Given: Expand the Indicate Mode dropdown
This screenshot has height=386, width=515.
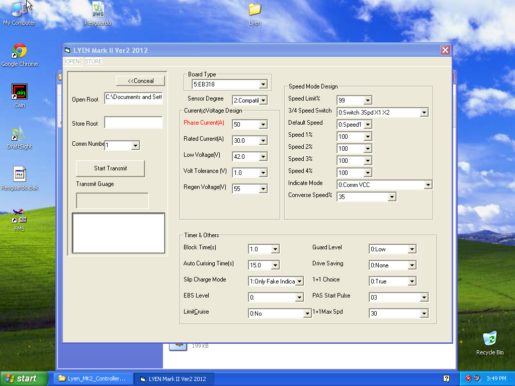Looking at the screenshot, I should coord(428,185).
